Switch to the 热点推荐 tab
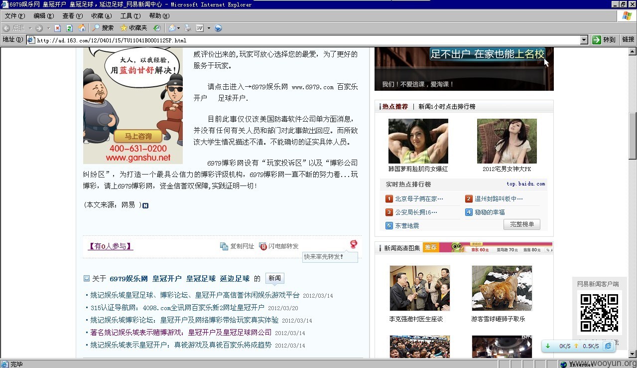 (395, 107)
